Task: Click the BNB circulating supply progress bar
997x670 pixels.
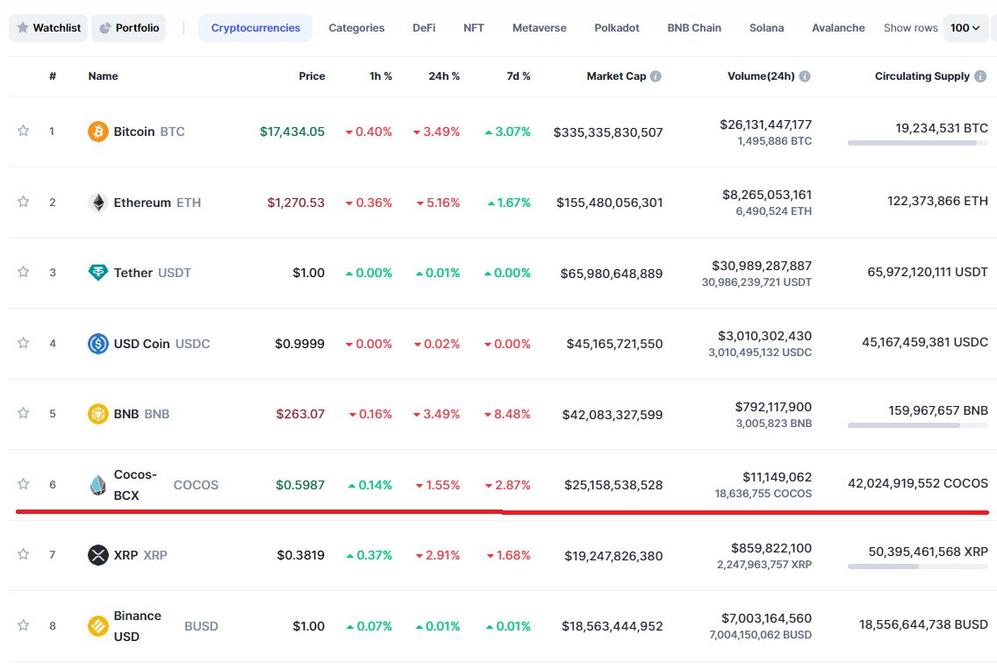Action: (x=917, y=425)
